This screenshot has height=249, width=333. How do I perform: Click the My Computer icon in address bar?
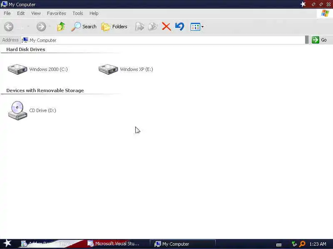coord(25,40)
